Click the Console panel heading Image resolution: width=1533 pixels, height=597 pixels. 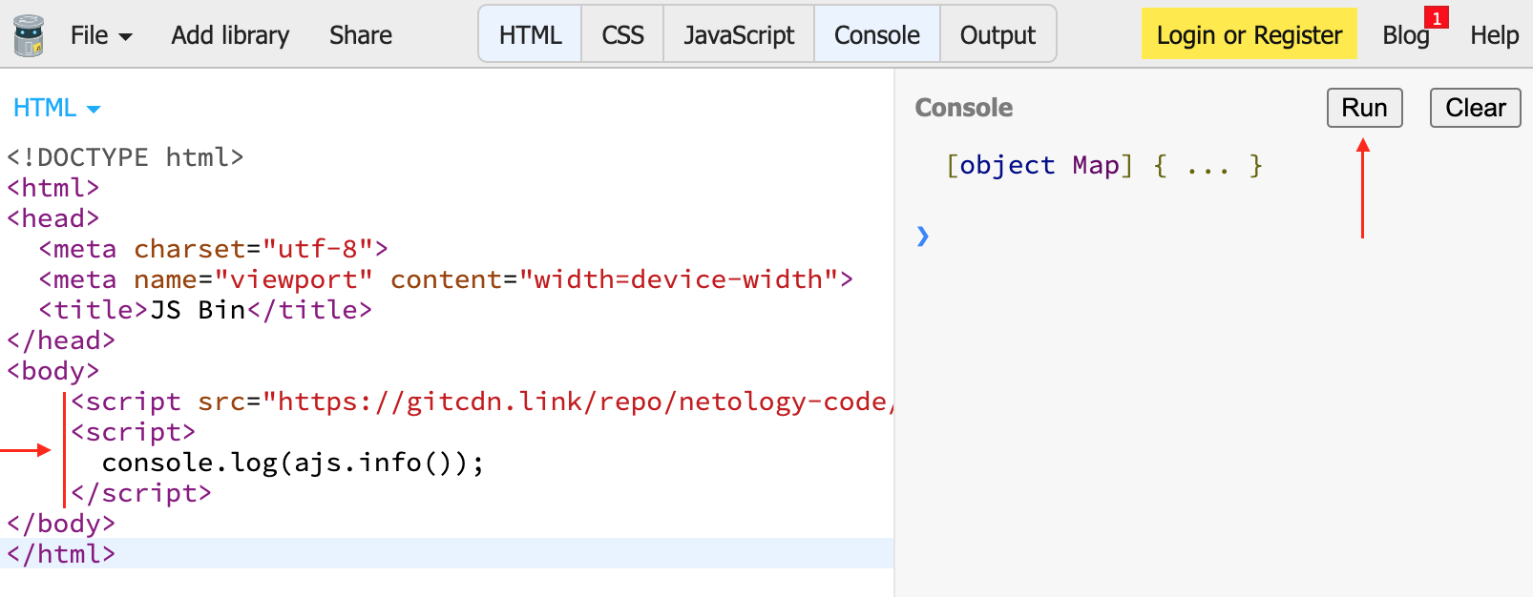click(963, 108)
